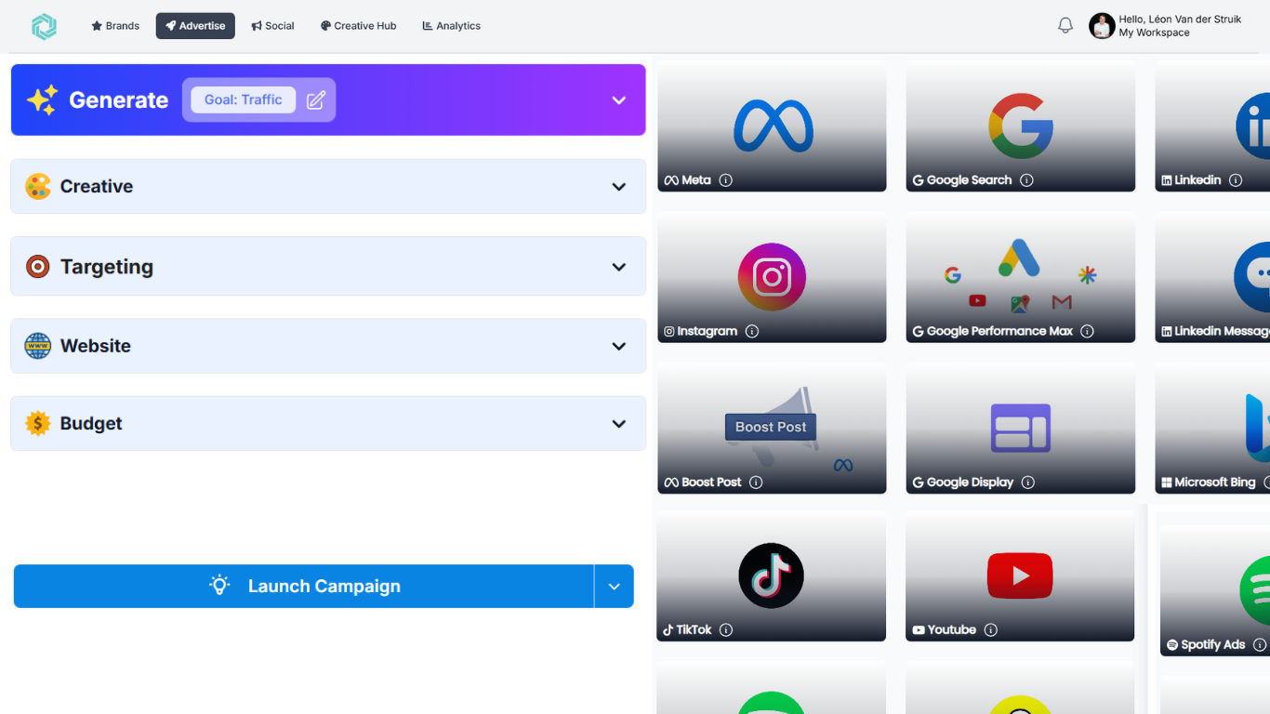Screen dimensions: 1270x714
Task: Select the Meta platform card
Action: point(772,126)
